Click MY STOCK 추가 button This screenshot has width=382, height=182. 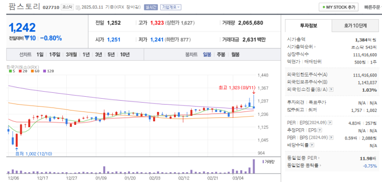(339, 7)
